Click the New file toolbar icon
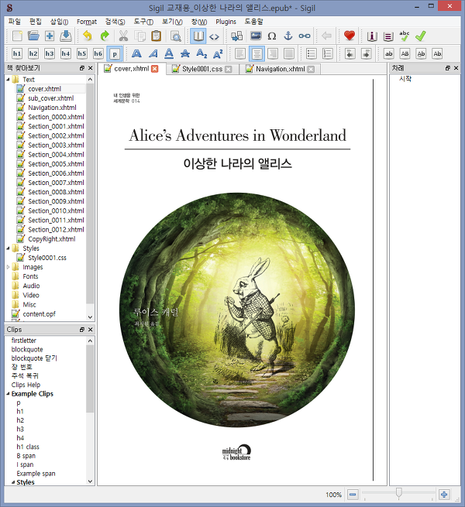The height and width of the screenshot is (507, 465). click(17, 36)
